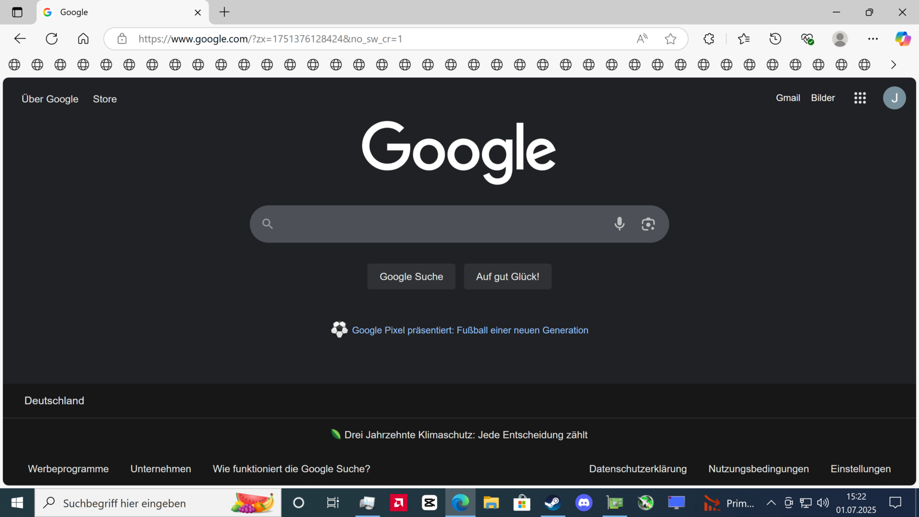Close the Google tab
This screenshot has width=919, height=517.
[198, 12]
